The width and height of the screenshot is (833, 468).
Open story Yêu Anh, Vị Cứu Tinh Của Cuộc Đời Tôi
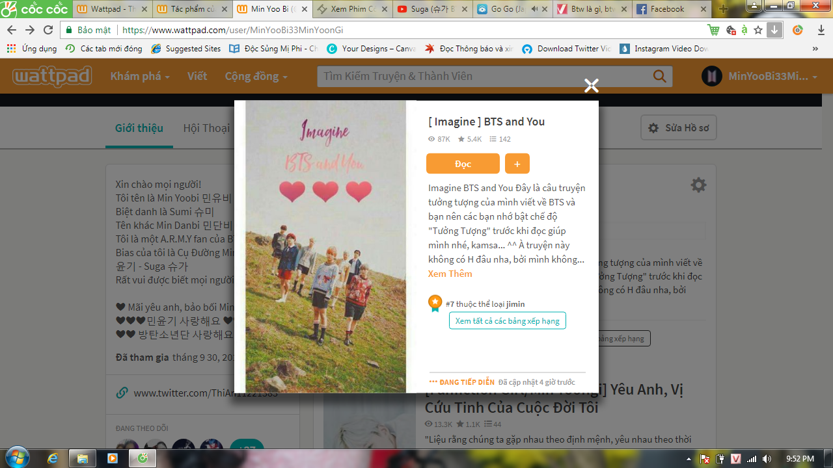(554, 398)
